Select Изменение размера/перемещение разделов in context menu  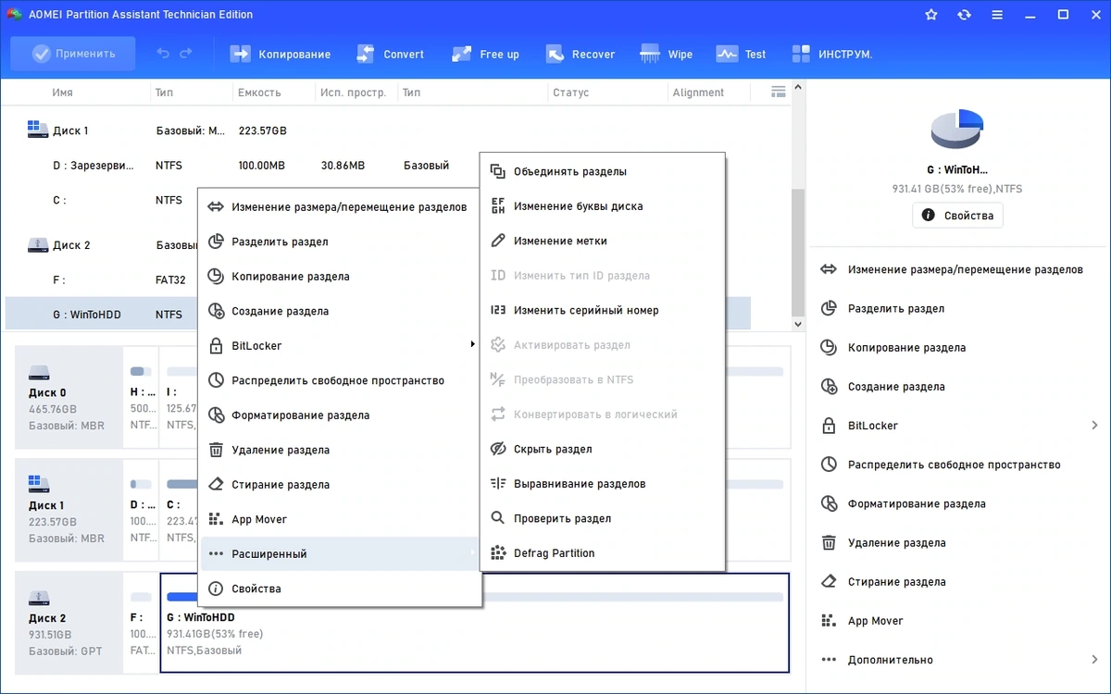click(341, 207)
